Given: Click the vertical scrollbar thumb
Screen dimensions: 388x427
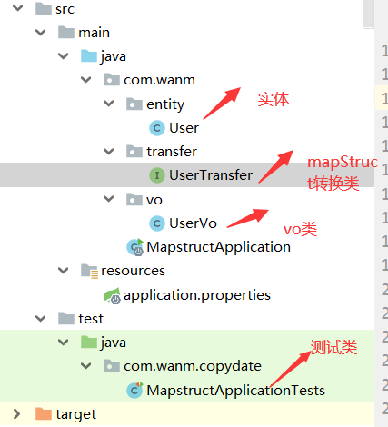Looking at the screenshot, I should tap(368, 14).
